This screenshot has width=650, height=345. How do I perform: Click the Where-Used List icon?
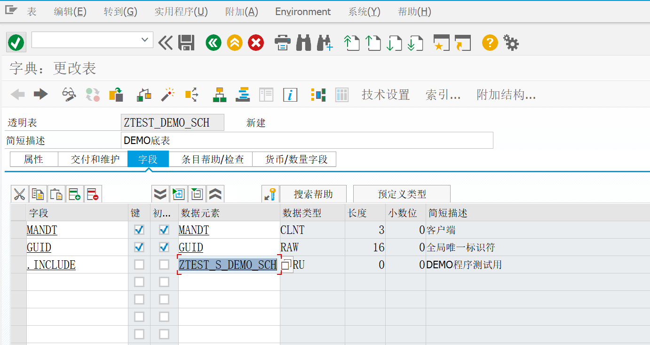tap(191, 95)
